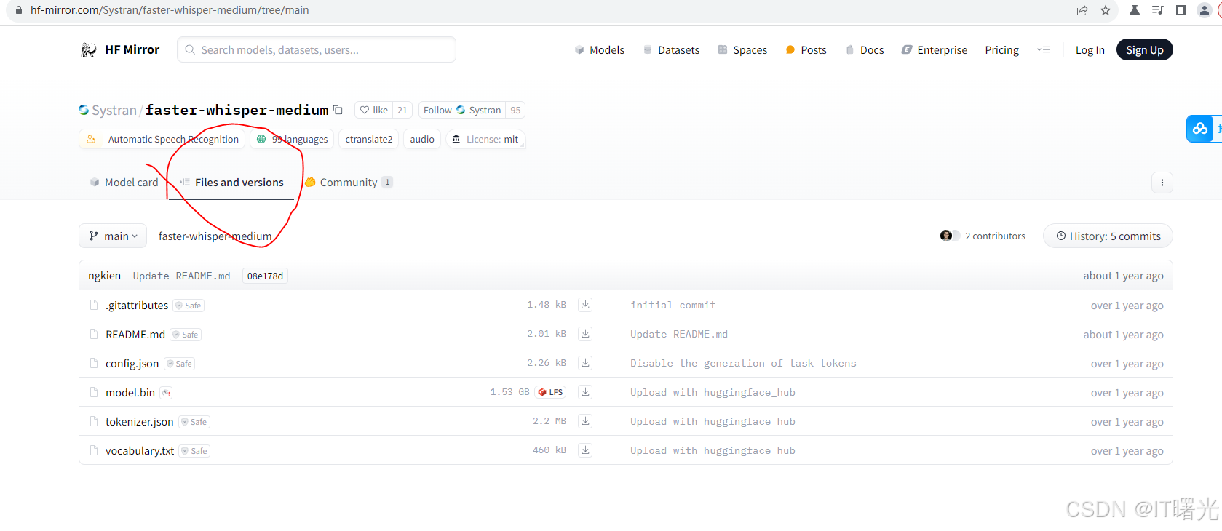Viewport: 1222px width, 531px height.
Task: Open the Models page
Action: coord(600,49)
